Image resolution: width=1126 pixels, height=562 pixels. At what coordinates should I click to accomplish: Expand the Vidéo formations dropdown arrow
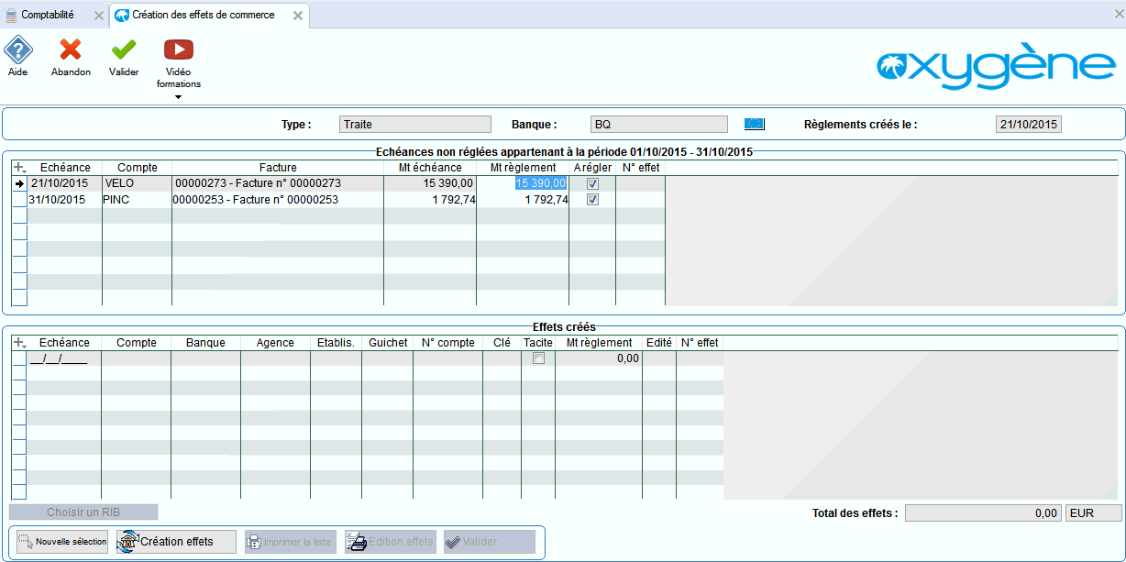point(178,97)
